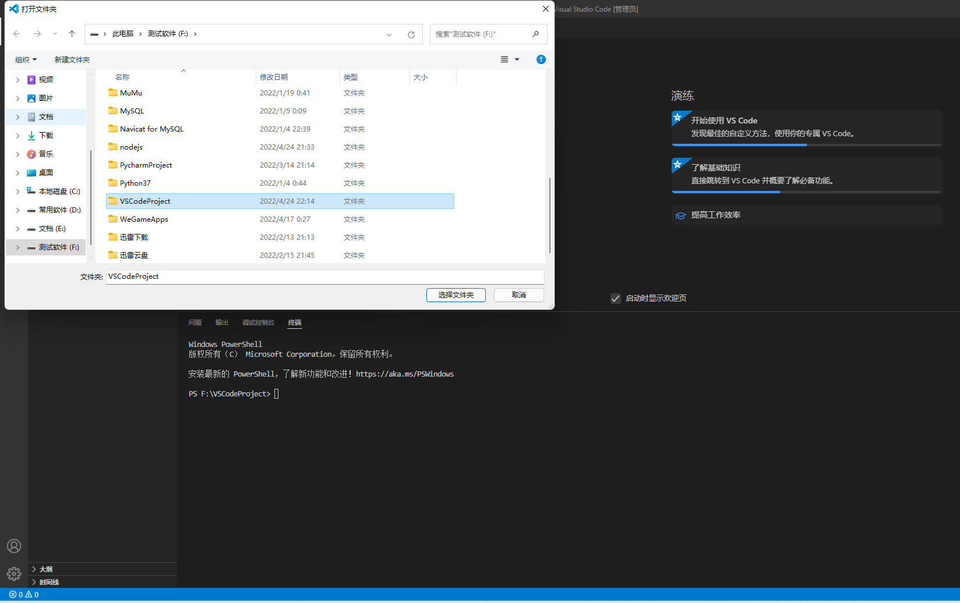Expand the 视频 tree node

pos(17,80)
